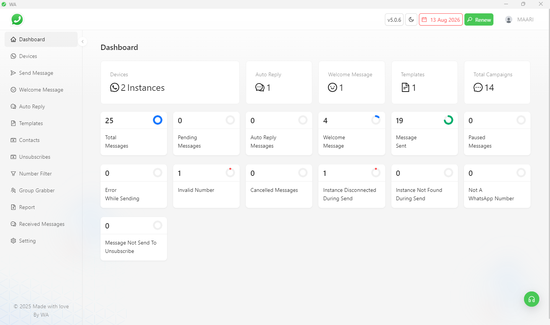
Task: Toggle dark mode with moon icon
Action: pyautogui.click(x=411, y=20)
